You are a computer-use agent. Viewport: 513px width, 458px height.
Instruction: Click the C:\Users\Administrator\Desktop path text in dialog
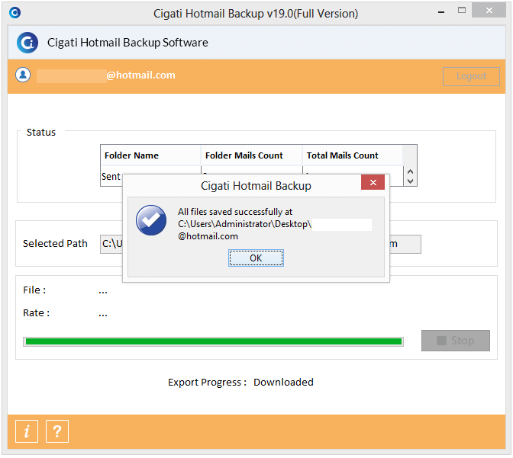coord(244,224)
